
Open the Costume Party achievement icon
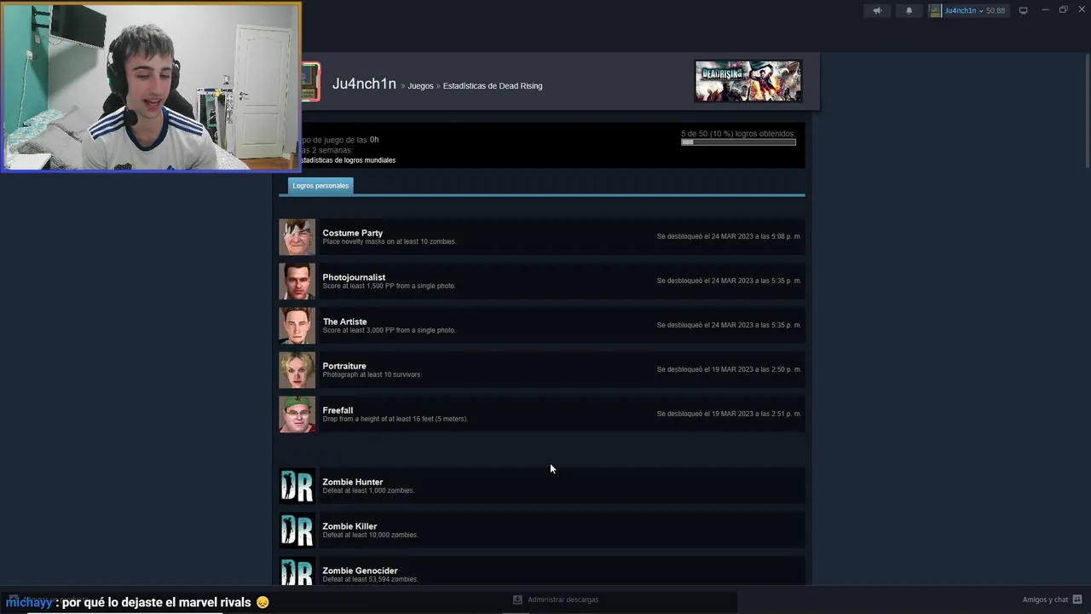297,237
